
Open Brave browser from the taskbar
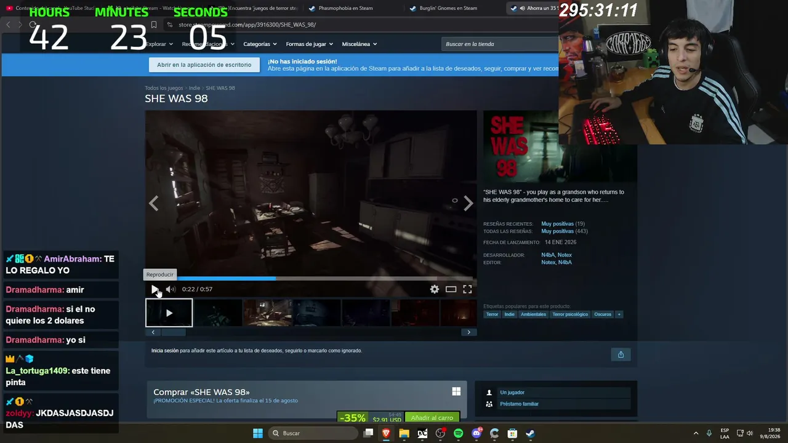coord(386,433)
